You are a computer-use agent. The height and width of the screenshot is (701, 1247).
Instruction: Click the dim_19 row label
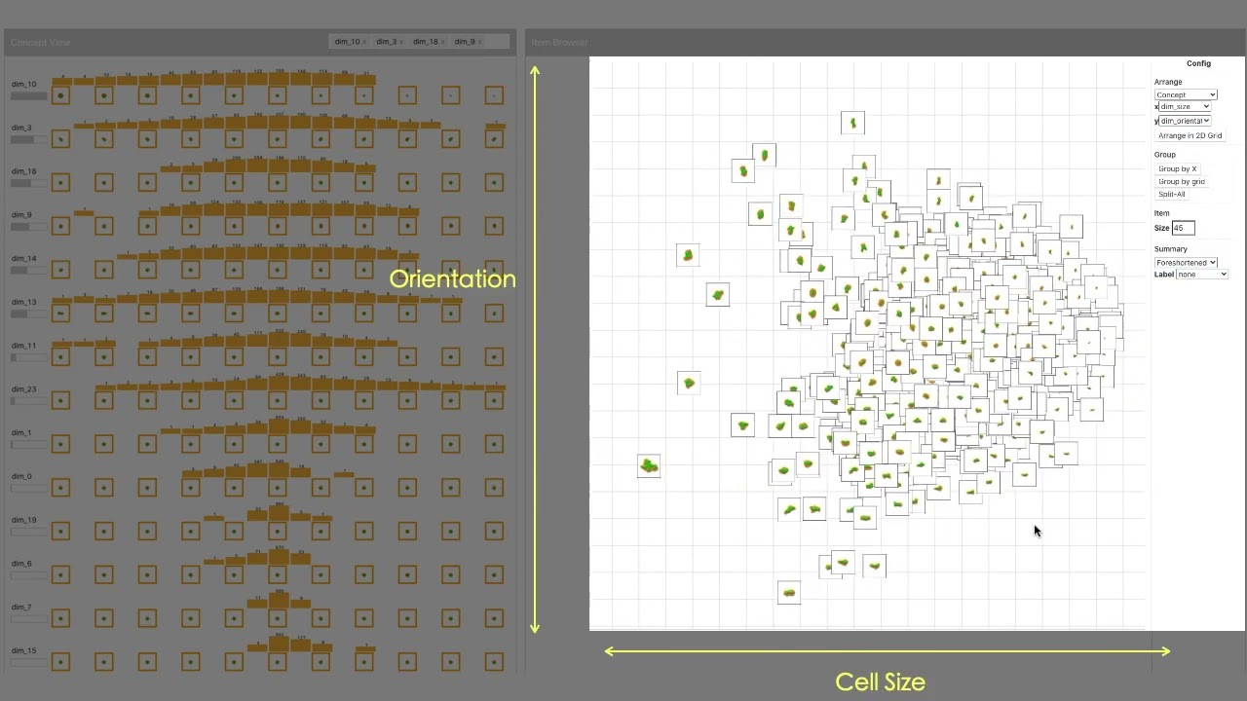(x=23, y=520)
